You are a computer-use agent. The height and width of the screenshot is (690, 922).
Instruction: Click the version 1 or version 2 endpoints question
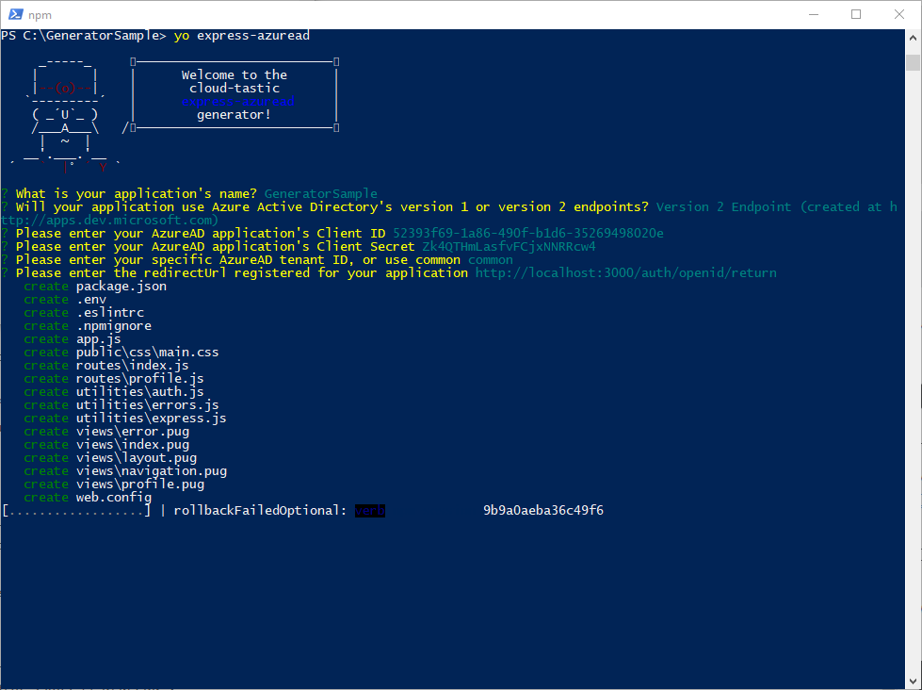coord(332,207)
